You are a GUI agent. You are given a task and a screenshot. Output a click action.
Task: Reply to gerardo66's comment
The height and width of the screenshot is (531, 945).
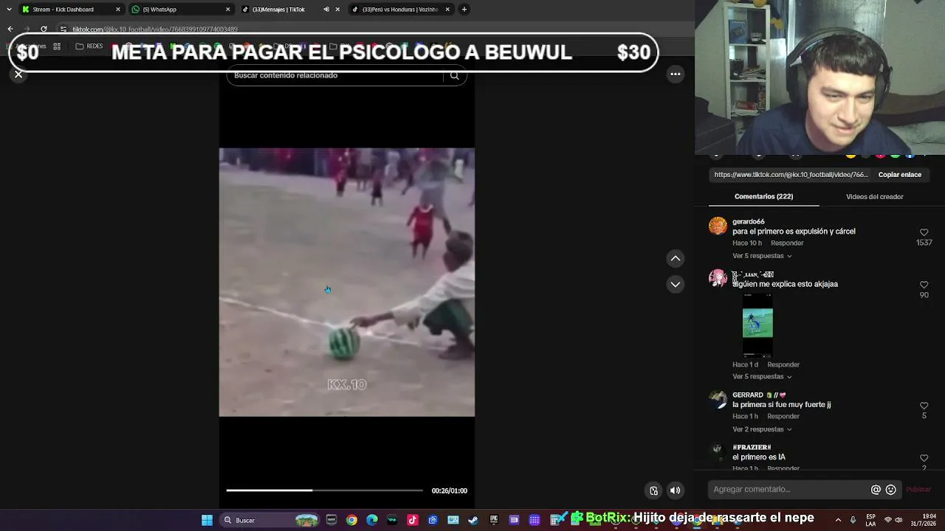point(787,243)
